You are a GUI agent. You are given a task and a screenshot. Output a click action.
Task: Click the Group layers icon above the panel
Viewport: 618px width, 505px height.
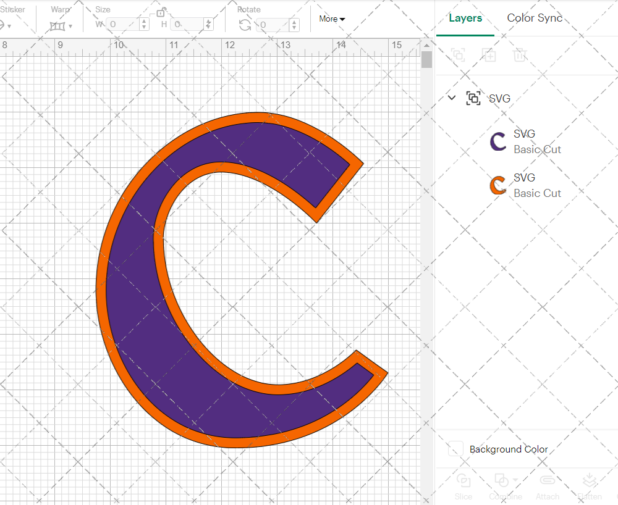[x=458, y=55]
